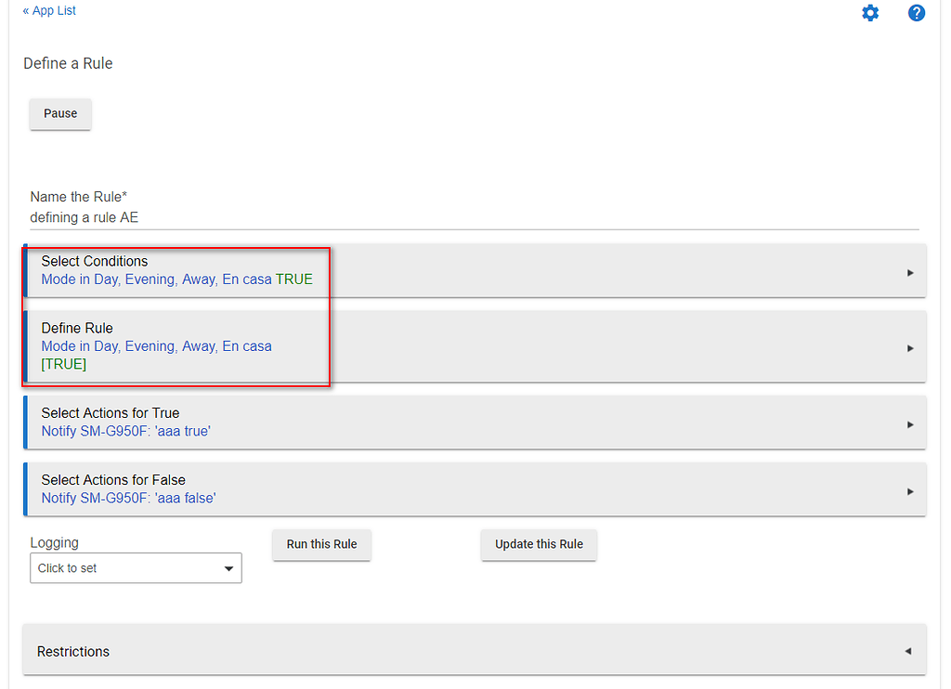Click the Logging dropdown caret
Image resolution: width=951 pixels, height=689 pixels.
point(228,569)
